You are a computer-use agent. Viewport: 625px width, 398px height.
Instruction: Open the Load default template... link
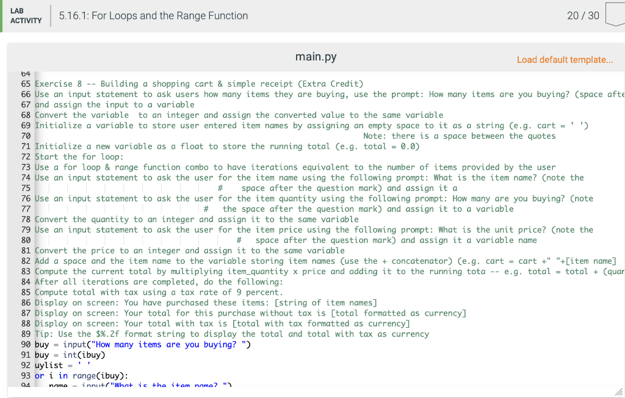point(564,59)
